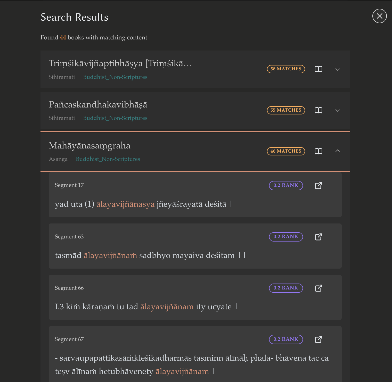Click the 55 MATCHES badge

[286, 110]
